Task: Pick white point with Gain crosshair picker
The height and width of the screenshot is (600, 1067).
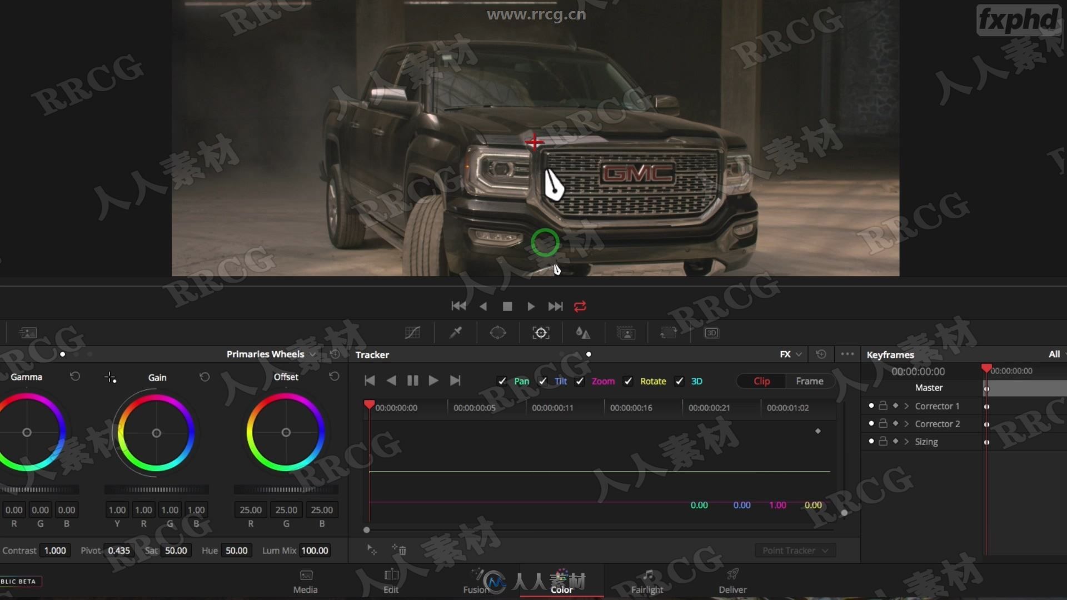Action: [110, 378]
